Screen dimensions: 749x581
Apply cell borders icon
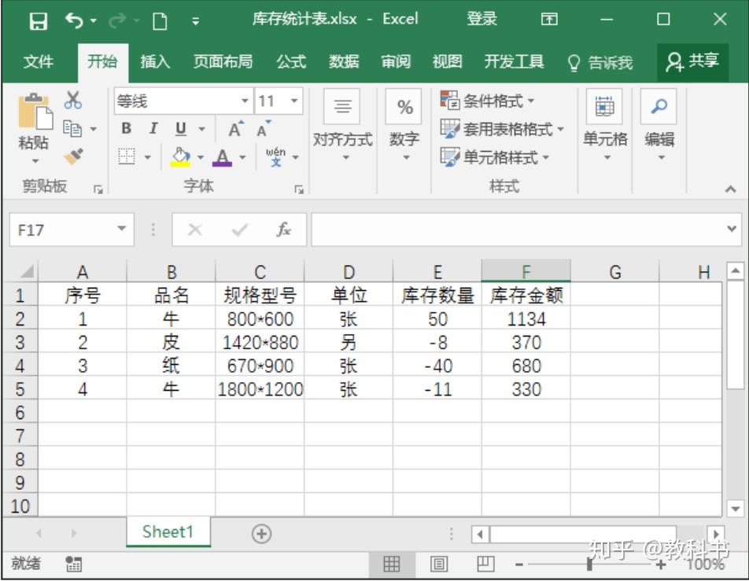(127, 156)
